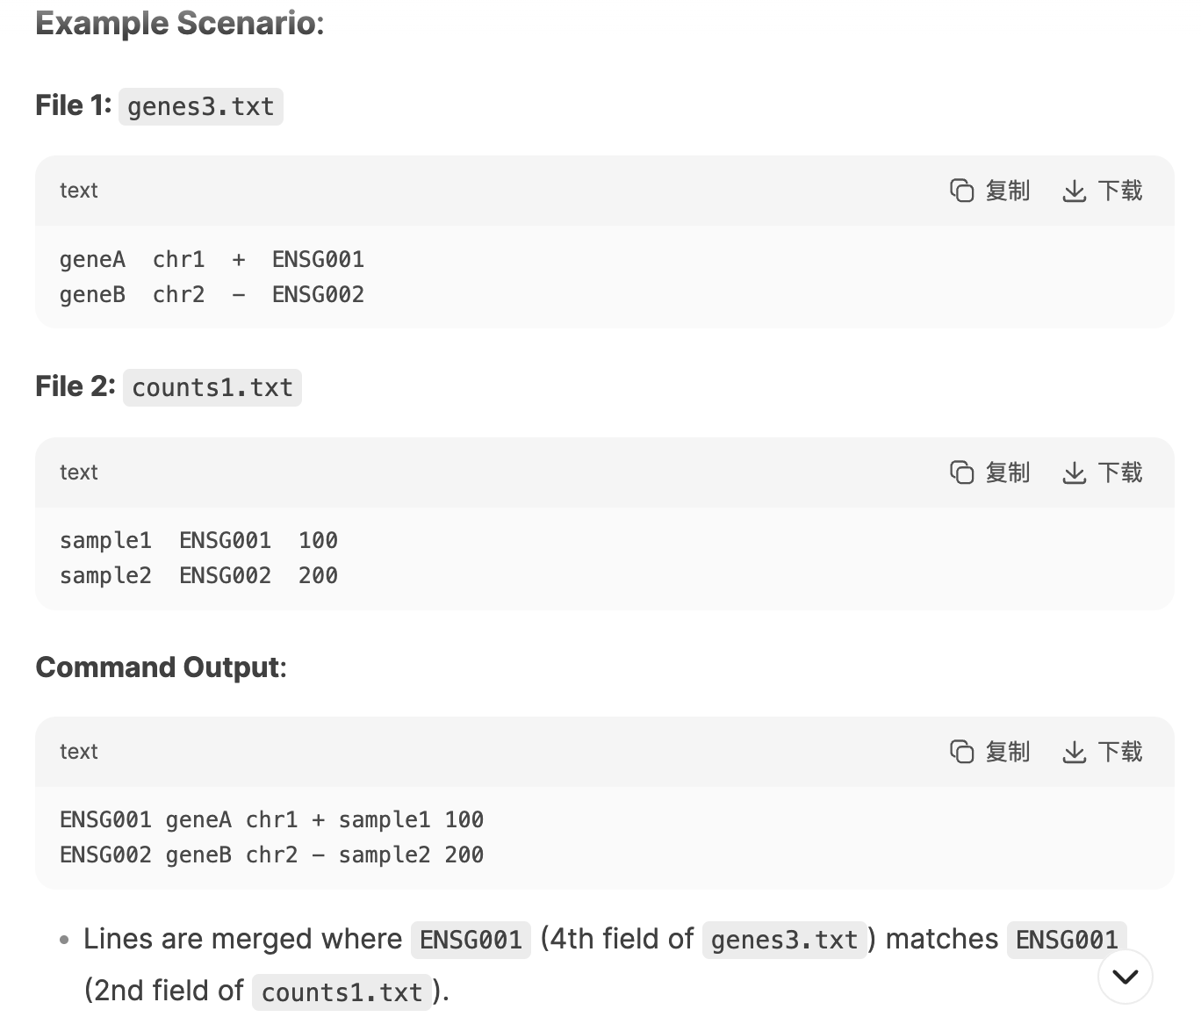
Task: Click inline code genes3.txt next to File 1
Action: point(201,106)
